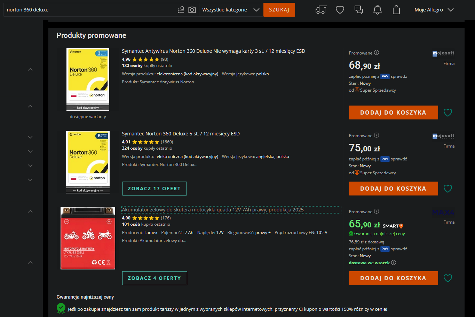The width and height of the screenshot is (475, 317).
Task: Open the delivery truck icon in header
Action: coord(321,10)
